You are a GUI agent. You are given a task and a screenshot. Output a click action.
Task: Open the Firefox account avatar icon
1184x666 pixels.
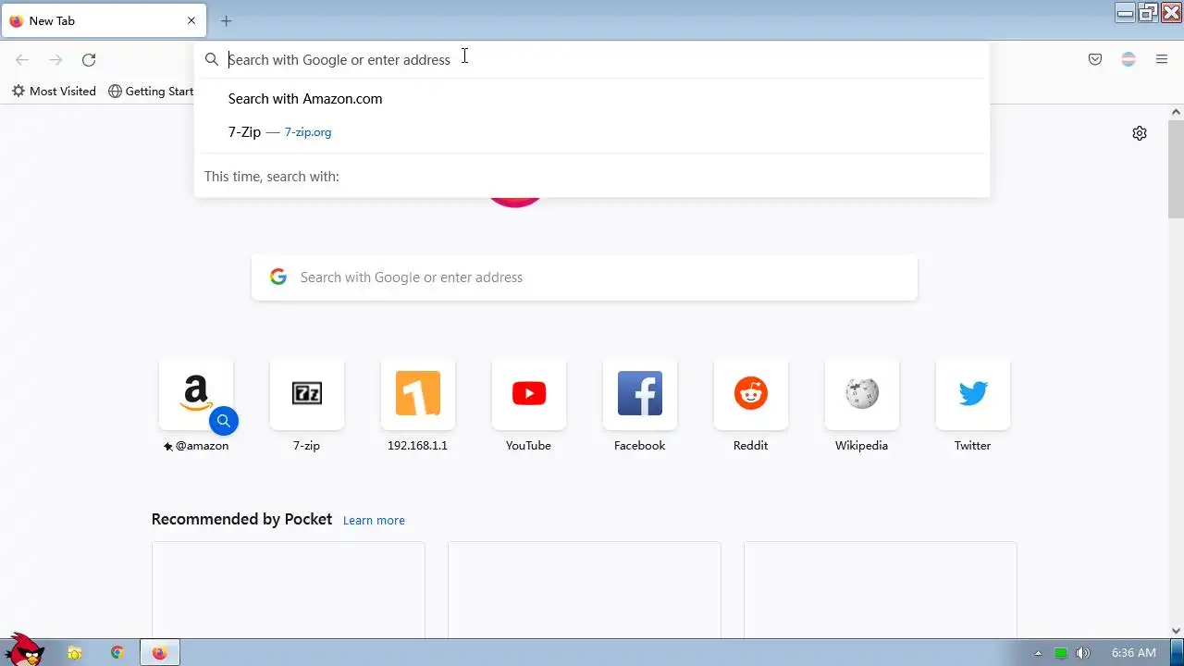click(x=1128, y=59)
